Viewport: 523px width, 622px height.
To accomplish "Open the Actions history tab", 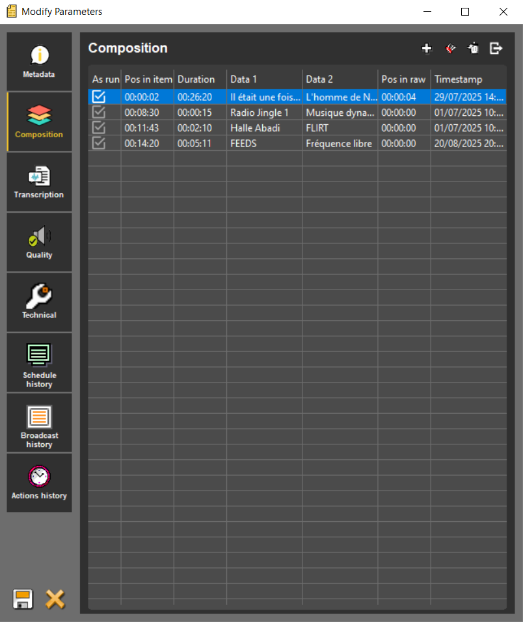I will (x=39, y=483).
